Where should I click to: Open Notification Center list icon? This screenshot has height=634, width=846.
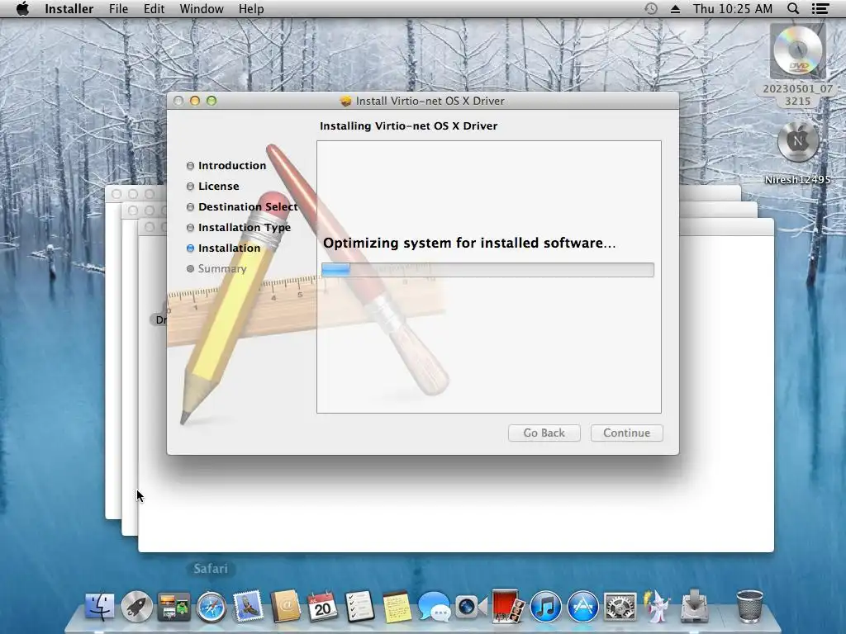pos(820,8)
